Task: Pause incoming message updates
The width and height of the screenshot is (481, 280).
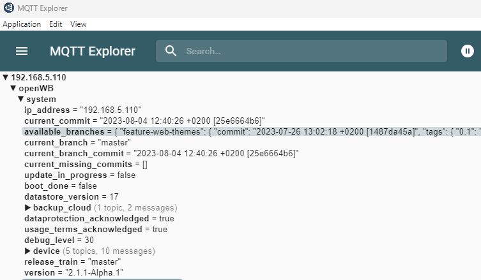Action: click(x=467, y=51)
